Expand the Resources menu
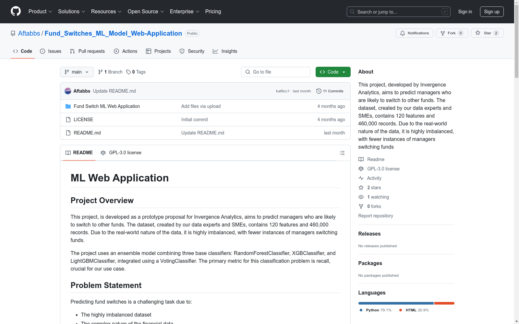This screenshot has width=519, height=324. coord(106,12)
